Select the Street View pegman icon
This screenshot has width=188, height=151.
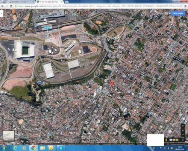point(166,140)
